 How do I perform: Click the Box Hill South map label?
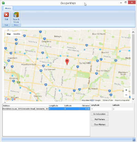tap(103, 71)
